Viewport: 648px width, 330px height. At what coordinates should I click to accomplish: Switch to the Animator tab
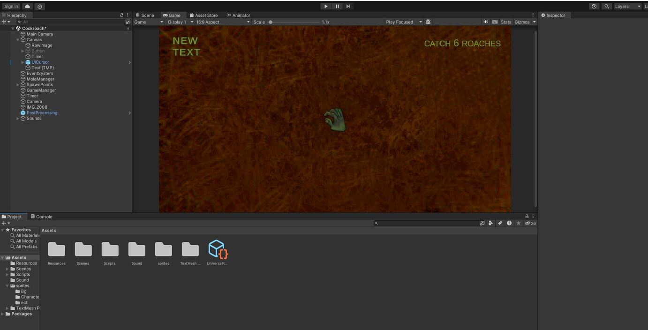click(239, 15)
